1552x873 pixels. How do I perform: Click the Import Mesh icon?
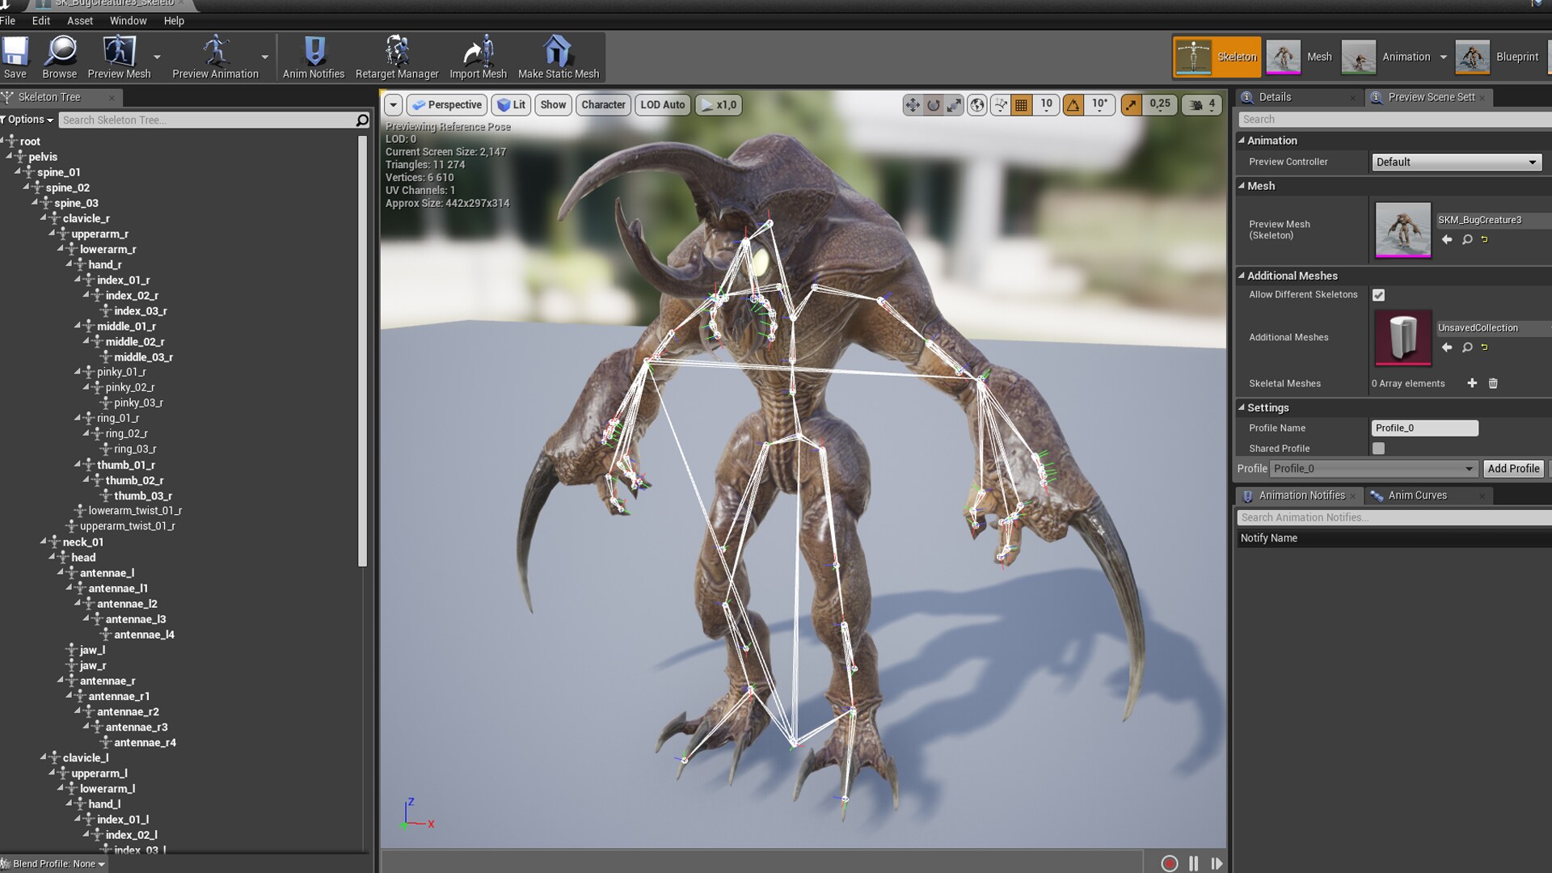click(478, 57)
